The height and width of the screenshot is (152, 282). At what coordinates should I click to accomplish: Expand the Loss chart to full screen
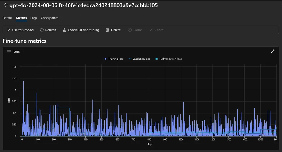273,51
